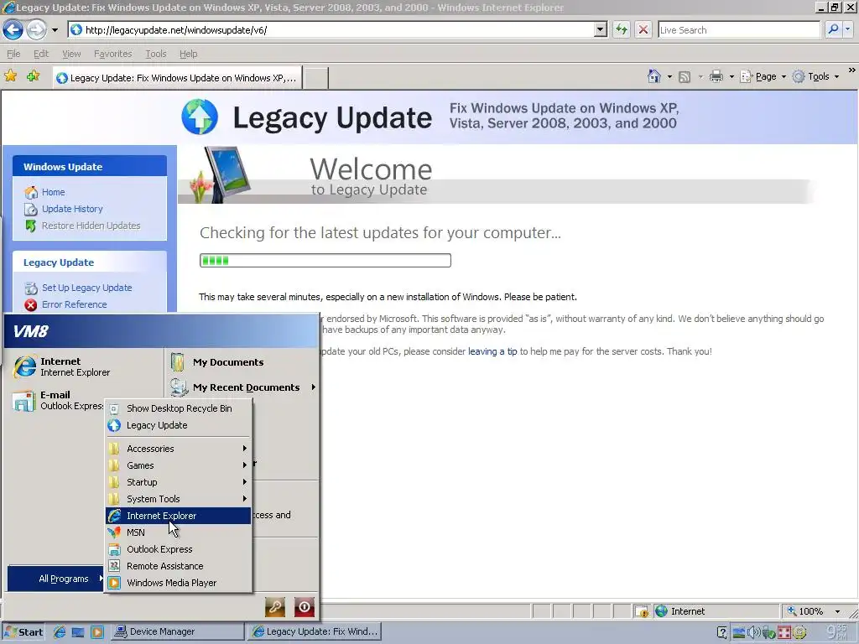Screen dimensions: 859x644
Task: Click the Forward navigation arrow
Action: [x=36, y=29]
